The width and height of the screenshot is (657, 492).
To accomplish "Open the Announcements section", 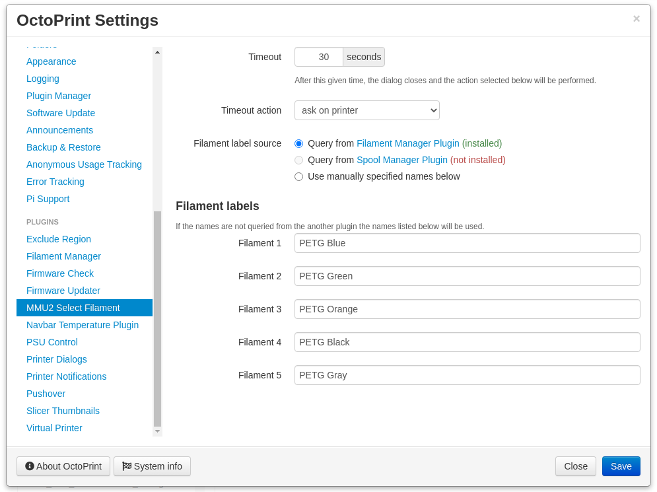I will tap(59, 130).
